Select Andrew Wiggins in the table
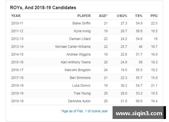Viewport: 169px width, 122px height. point(78,55)
